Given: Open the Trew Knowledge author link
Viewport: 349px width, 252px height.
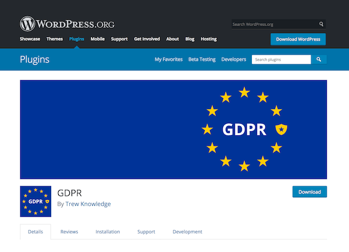Looking at the screenshot, I should pyautogui.click(x=88, y=204).
